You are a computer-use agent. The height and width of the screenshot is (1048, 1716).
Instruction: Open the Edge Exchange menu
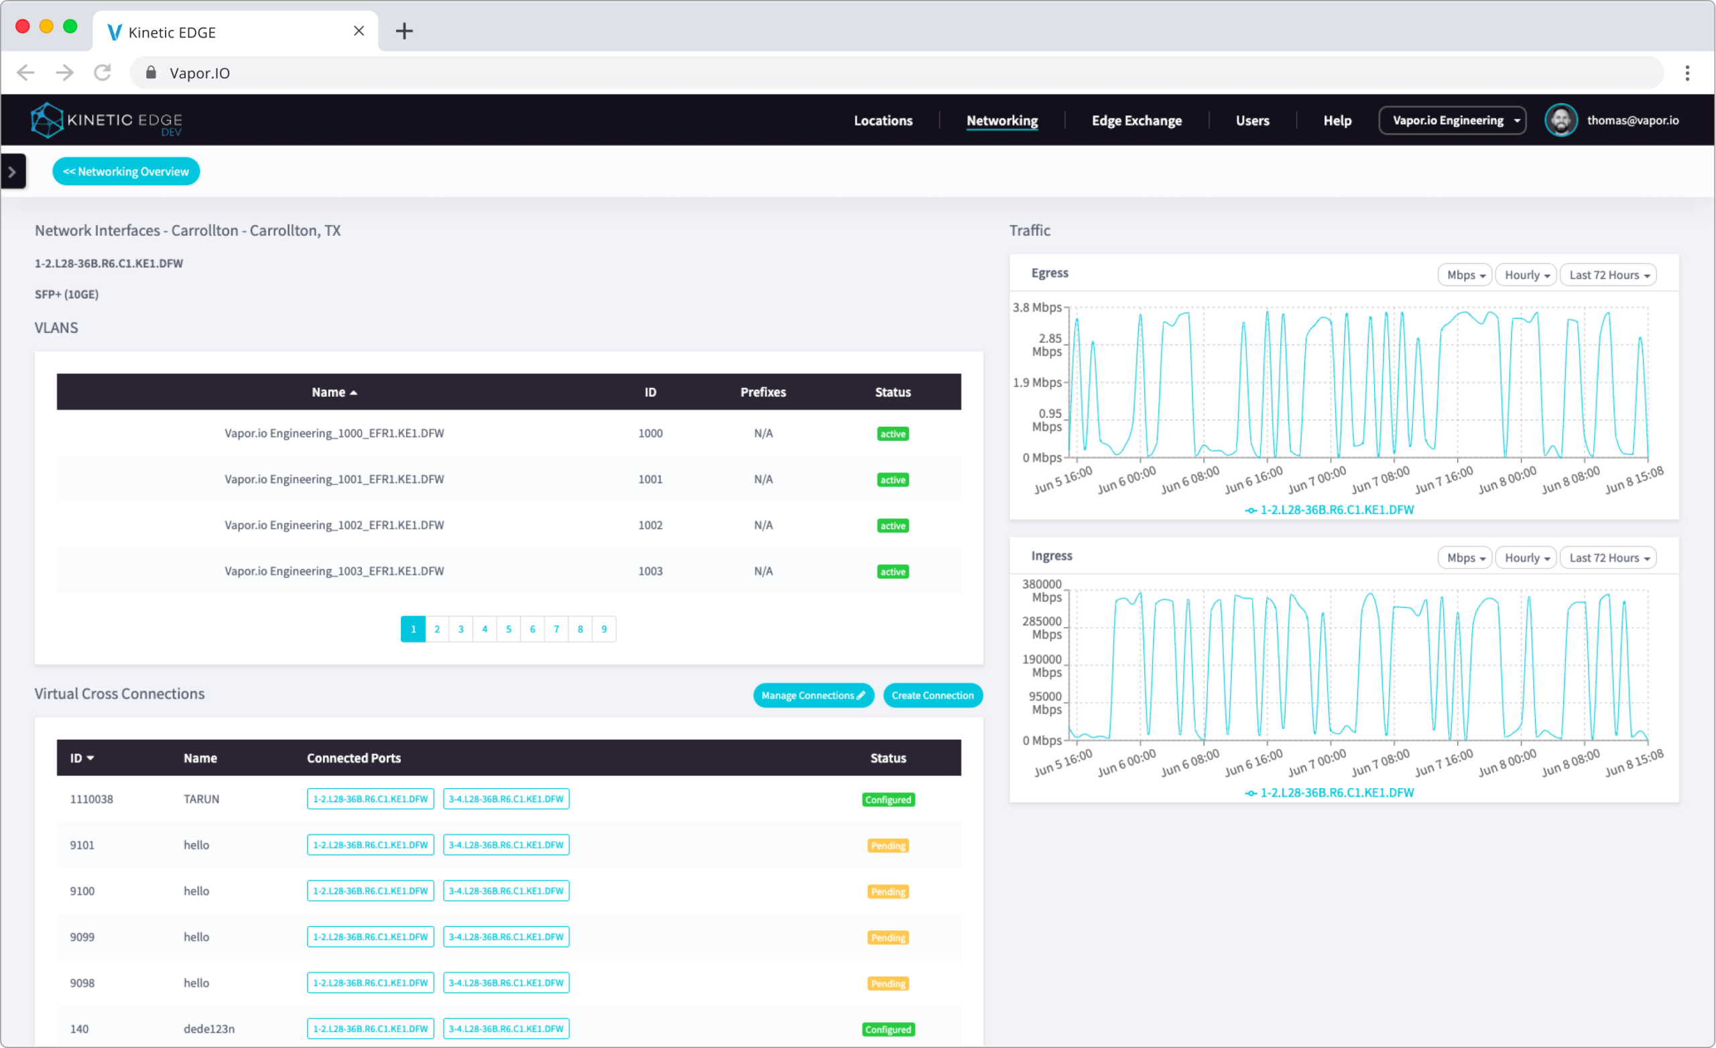tap(1137, 121)
